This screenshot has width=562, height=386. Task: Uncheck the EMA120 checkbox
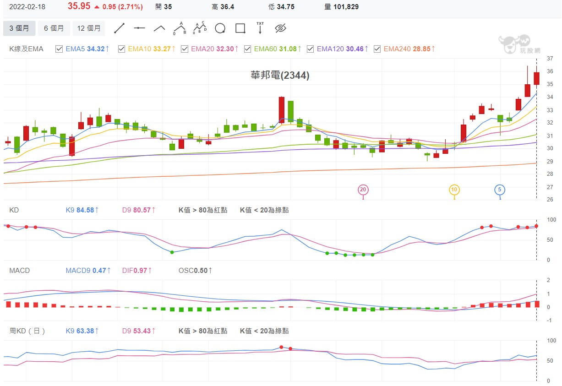(x=310, y=49)
